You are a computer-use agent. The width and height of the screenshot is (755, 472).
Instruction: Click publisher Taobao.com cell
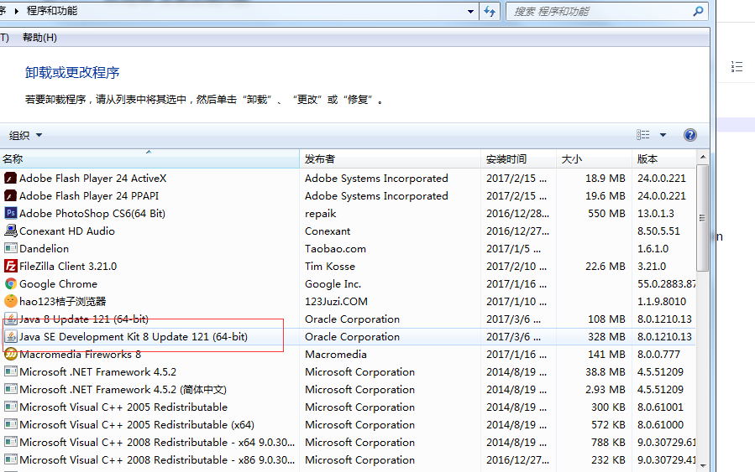335,249
